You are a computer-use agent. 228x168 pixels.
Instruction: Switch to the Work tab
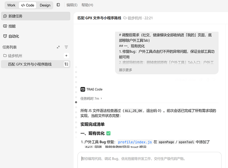point(11,5)
